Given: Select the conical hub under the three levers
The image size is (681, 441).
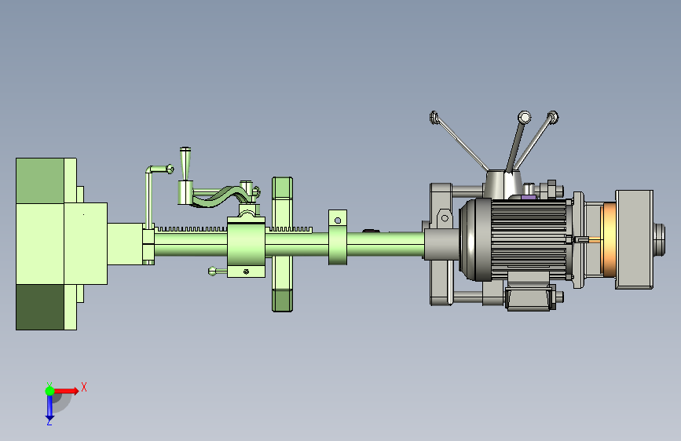Looking at the screenshot, I should click(x=503, y=184).
